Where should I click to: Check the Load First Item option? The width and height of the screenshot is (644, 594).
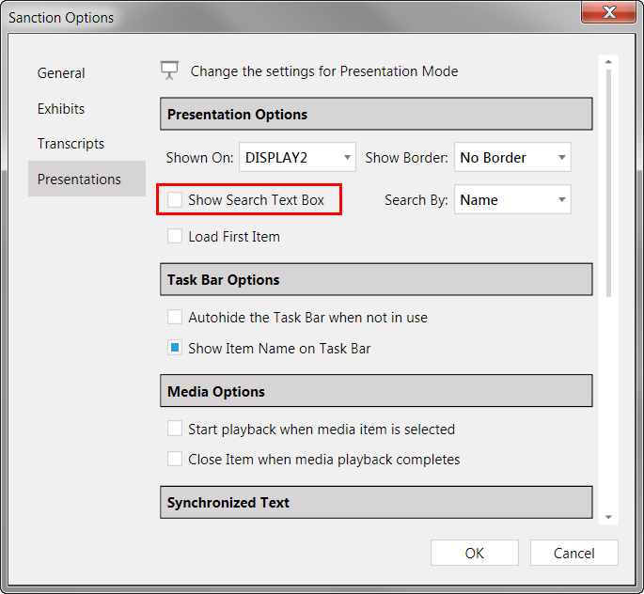click(175, 237)
